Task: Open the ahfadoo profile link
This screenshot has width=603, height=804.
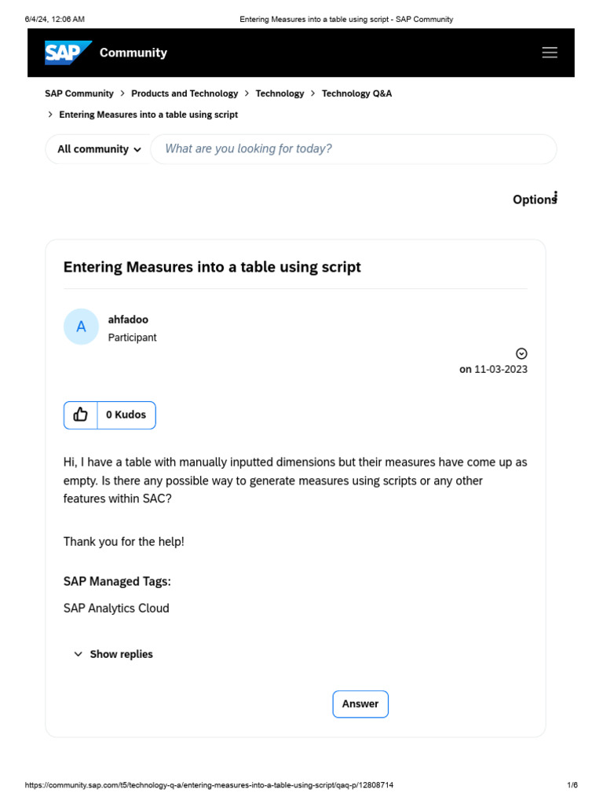Action: [128, 320]
